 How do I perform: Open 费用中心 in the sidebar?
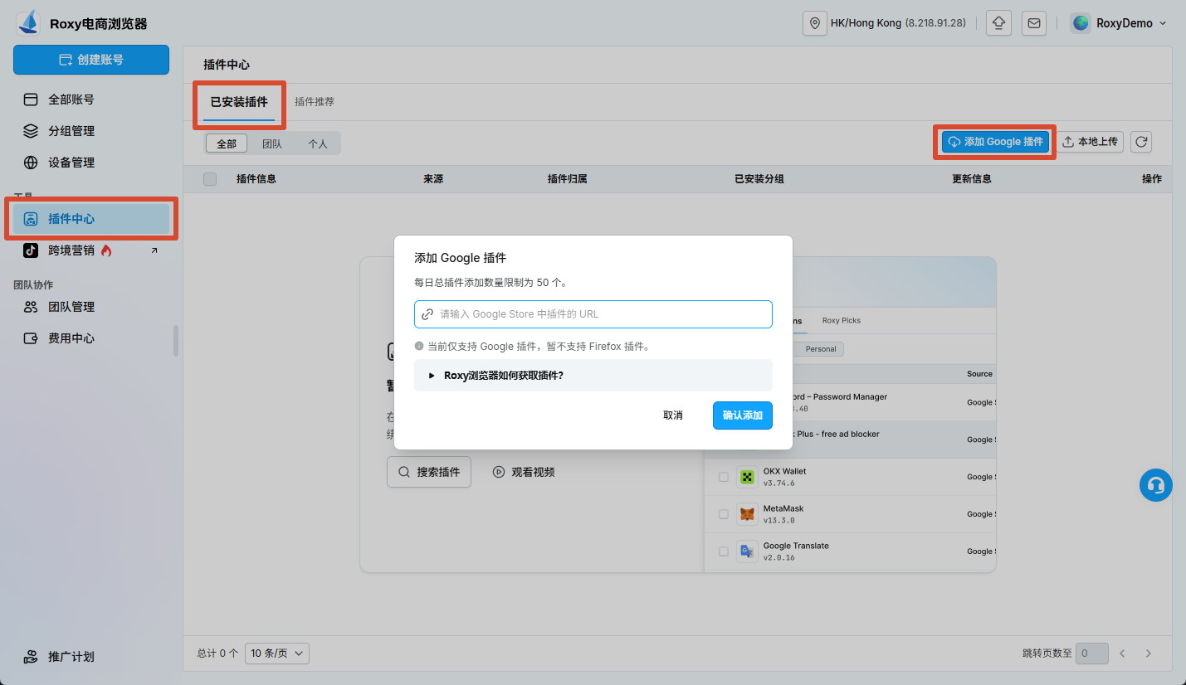(91, 338)
